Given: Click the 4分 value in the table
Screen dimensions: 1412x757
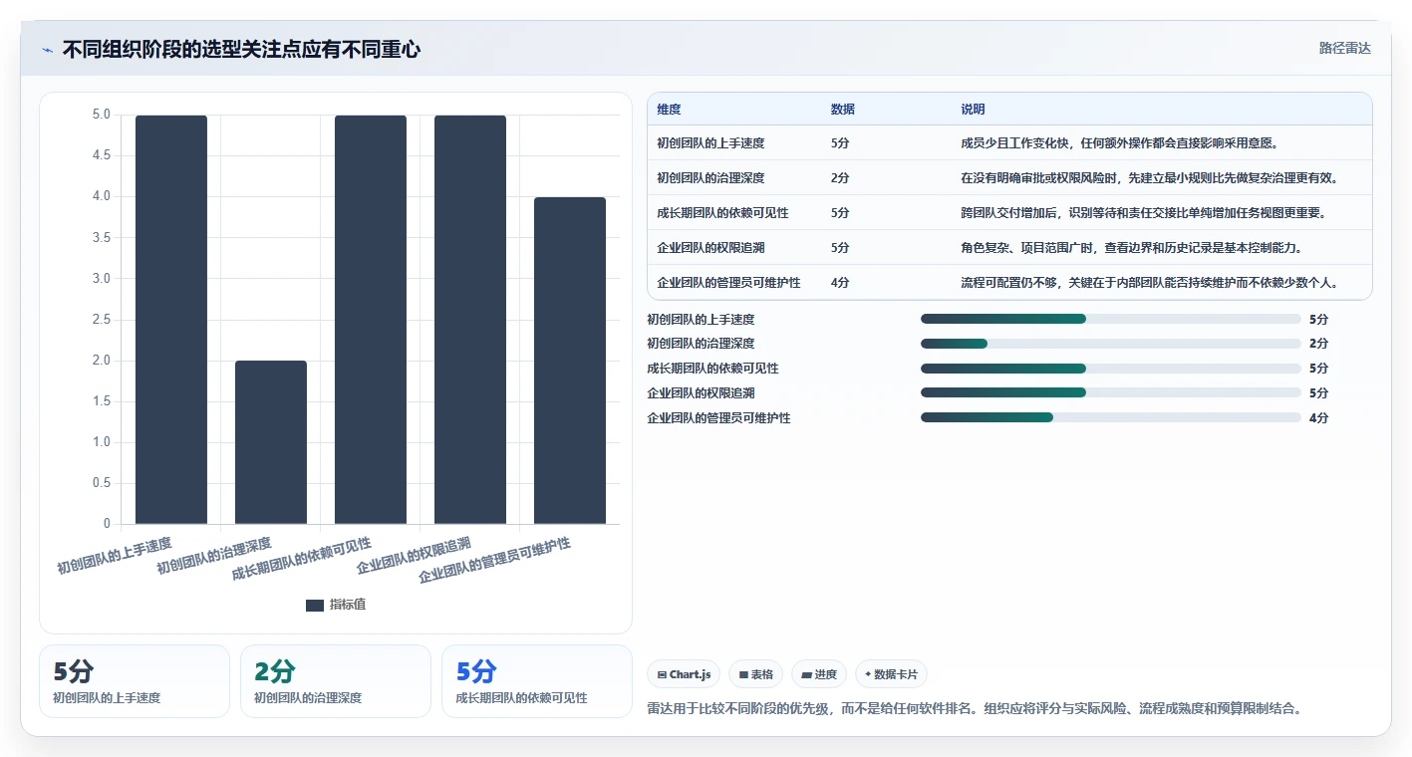Looking at the screenshot, I should (840, 283).
